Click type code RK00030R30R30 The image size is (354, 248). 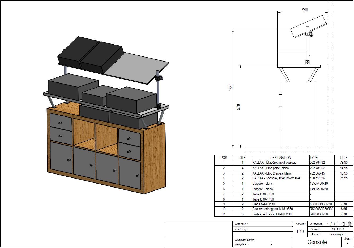321,209
